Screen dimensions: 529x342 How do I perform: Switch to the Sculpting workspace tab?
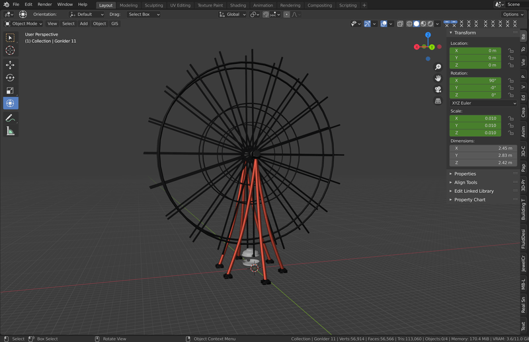(153, 5)
